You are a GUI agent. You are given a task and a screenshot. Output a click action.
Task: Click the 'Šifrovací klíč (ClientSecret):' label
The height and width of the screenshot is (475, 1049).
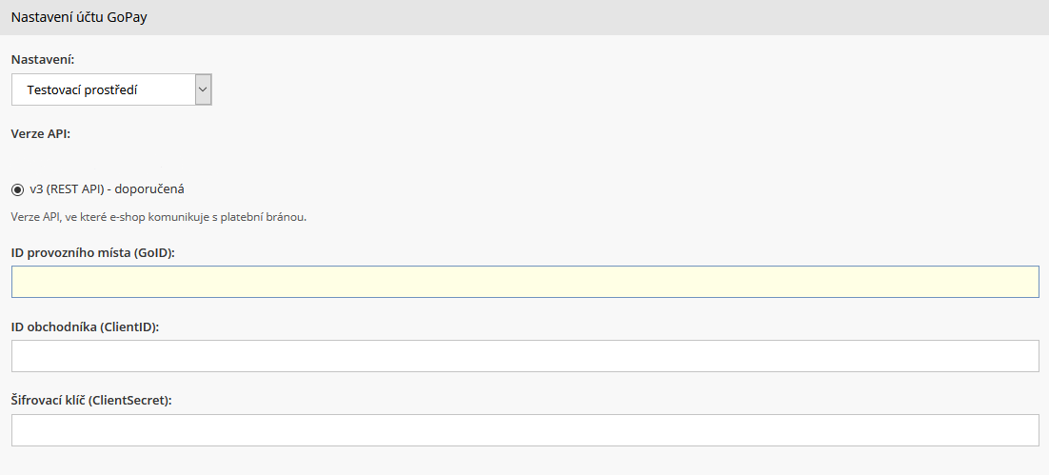point(91,401)
